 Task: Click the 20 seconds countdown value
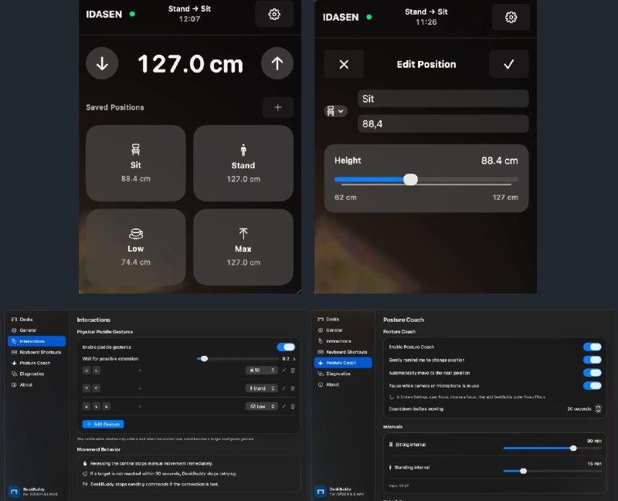[x=579, y=409]
